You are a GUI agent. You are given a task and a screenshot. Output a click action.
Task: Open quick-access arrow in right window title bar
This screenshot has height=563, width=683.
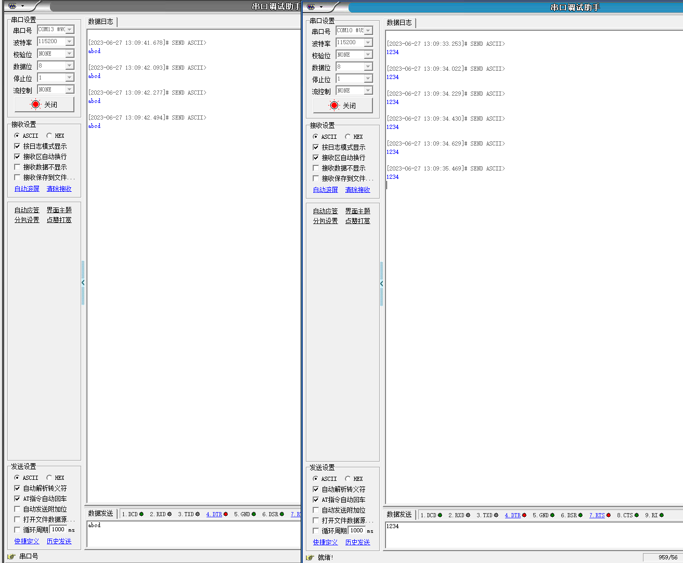tap(321, 7)
